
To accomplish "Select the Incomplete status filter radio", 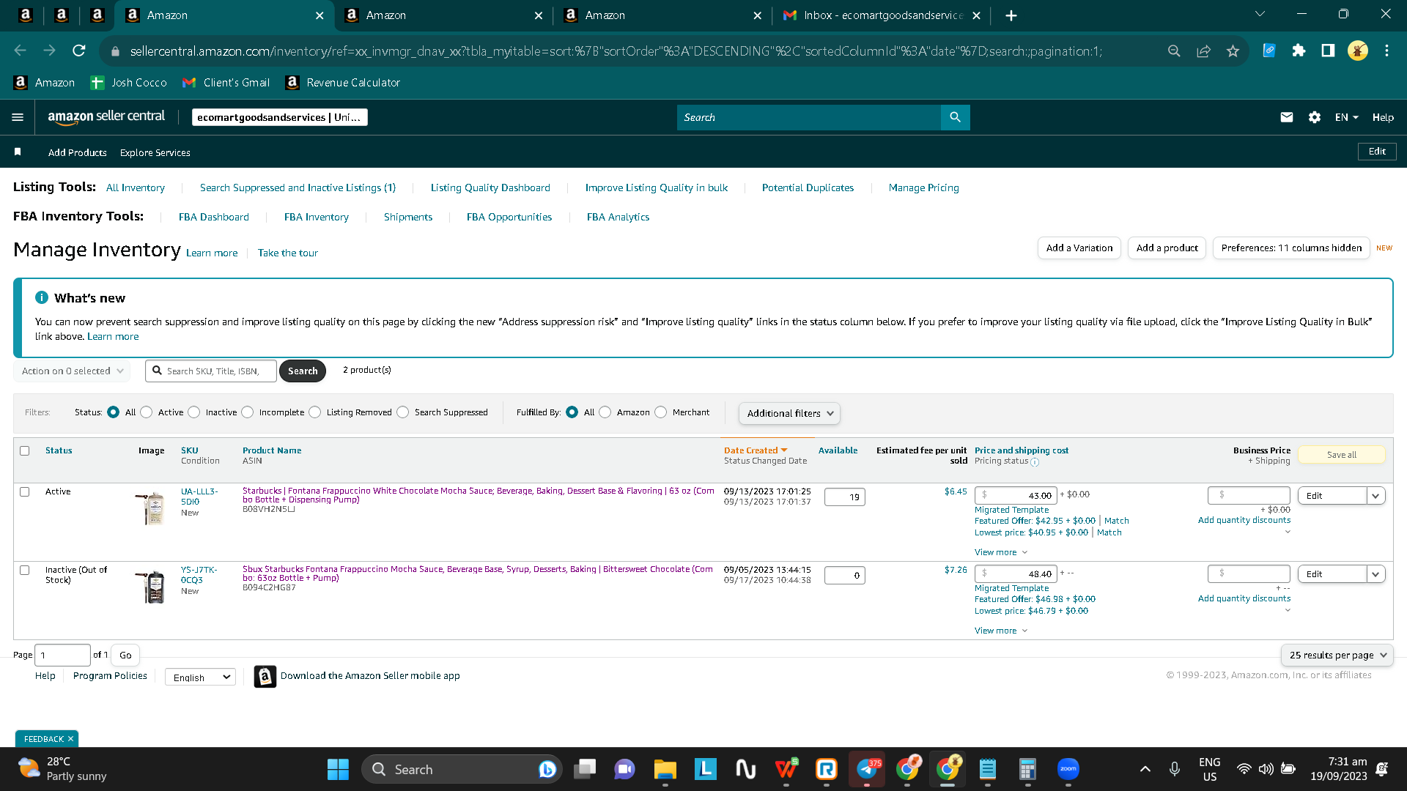I will click(x=248, y=412).
